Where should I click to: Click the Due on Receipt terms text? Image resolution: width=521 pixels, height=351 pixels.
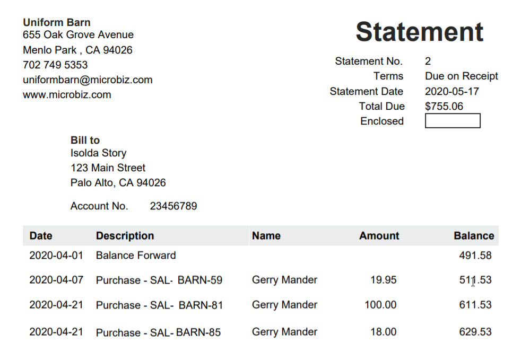pyautogui.click(x=462, y=76)
